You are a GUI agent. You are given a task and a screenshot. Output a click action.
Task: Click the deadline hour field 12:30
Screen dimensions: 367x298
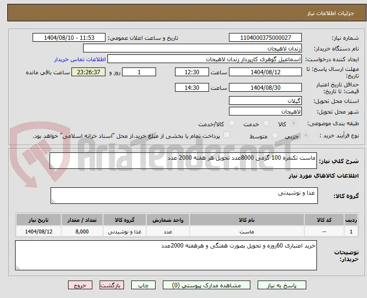192,72
